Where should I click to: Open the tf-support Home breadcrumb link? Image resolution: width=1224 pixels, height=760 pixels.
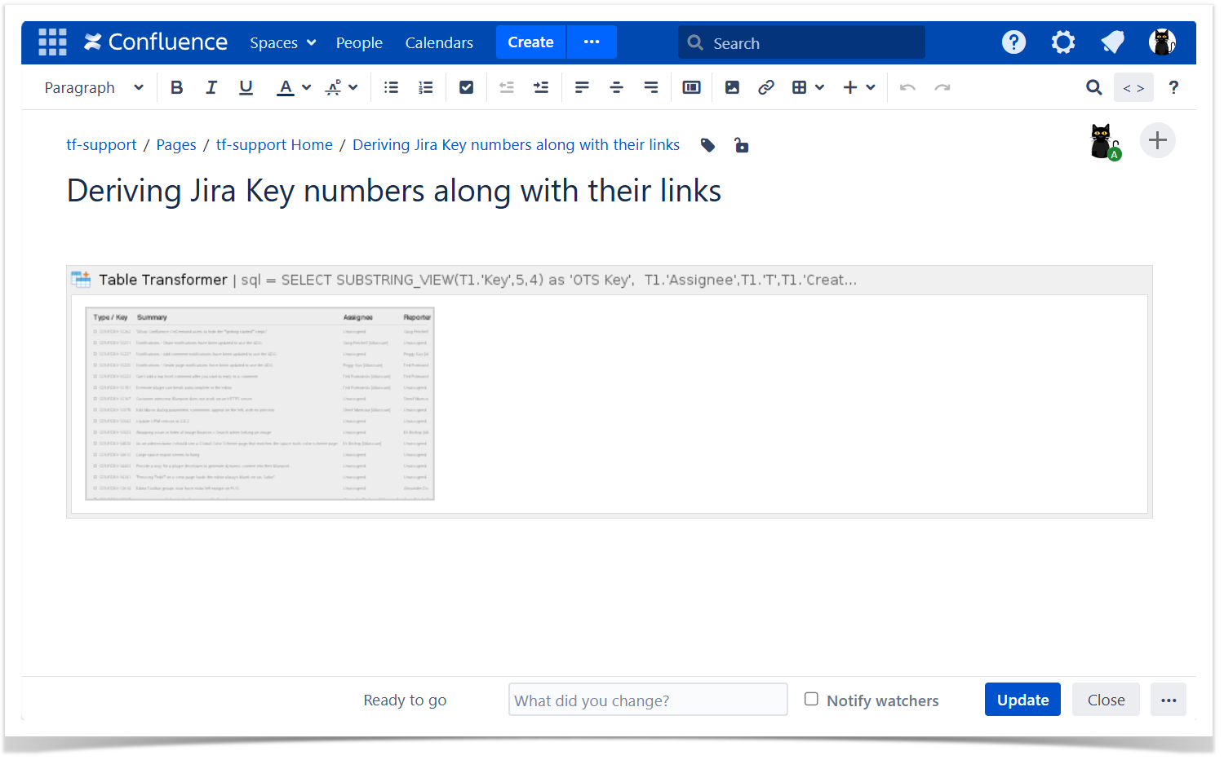pos(274,145)
